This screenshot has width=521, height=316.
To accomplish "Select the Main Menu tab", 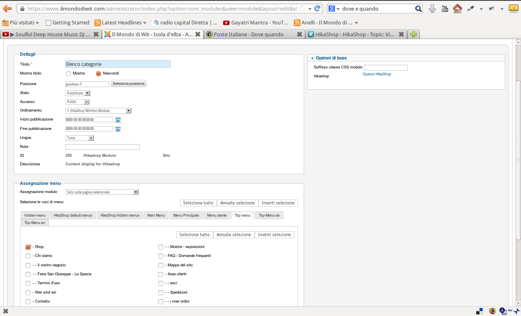I will (x=156, y=215).
